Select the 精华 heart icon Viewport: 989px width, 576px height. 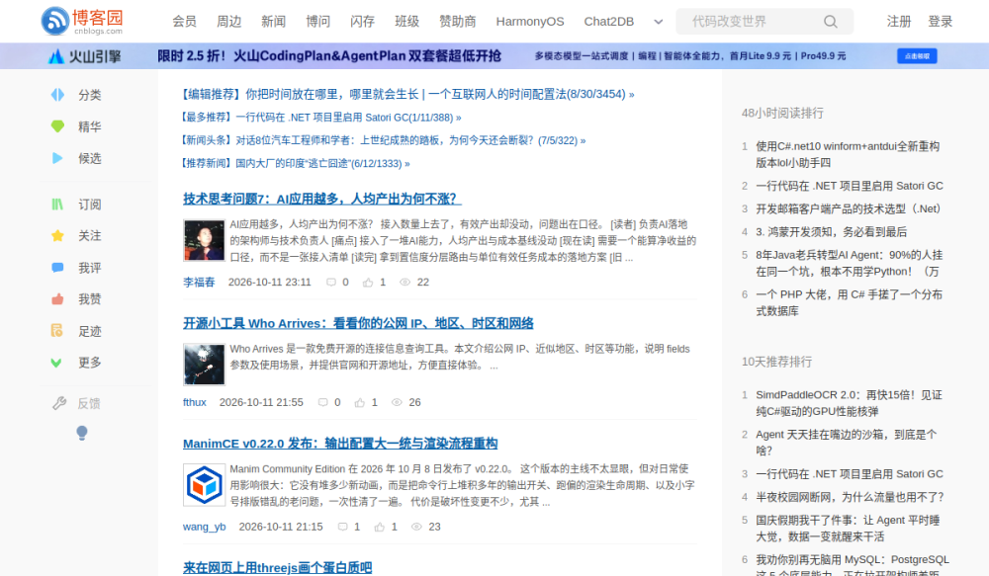click(x=57, y=126)
